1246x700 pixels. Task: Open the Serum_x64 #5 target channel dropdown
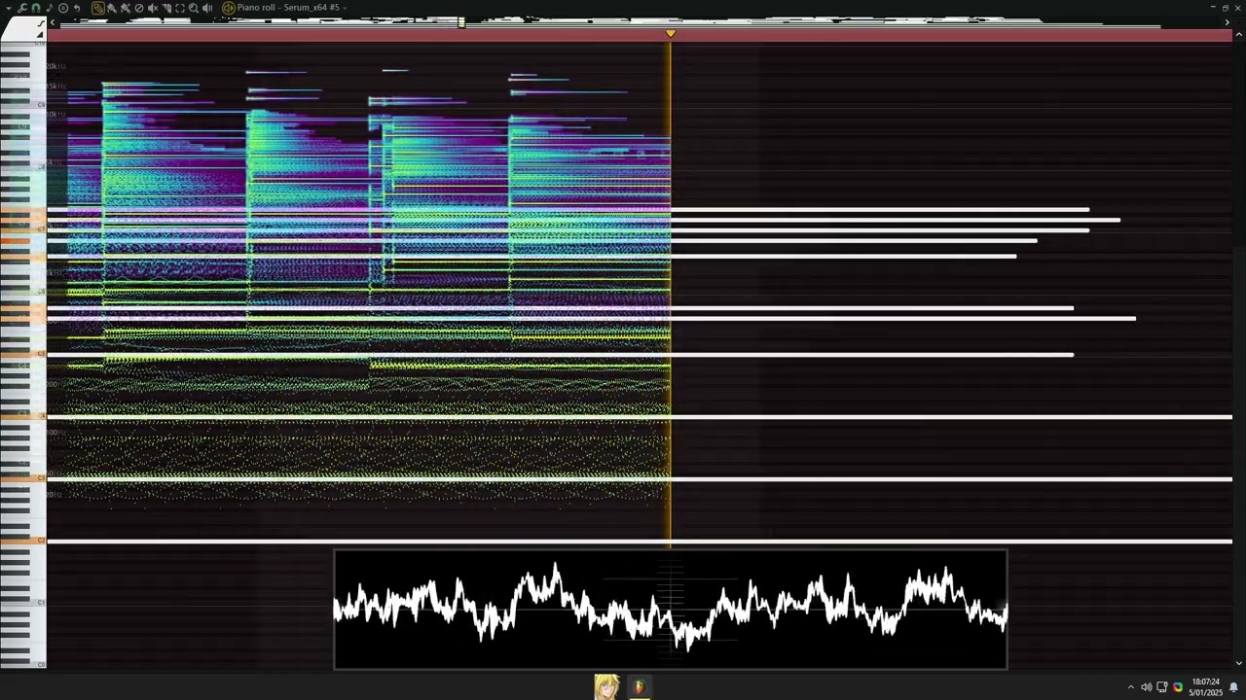click(346, 8)
